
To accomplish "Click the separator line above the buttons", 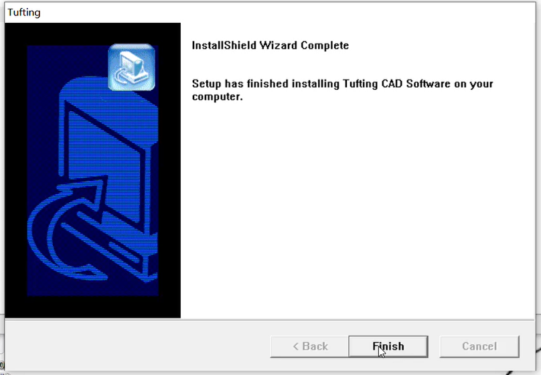I will 270,319.
